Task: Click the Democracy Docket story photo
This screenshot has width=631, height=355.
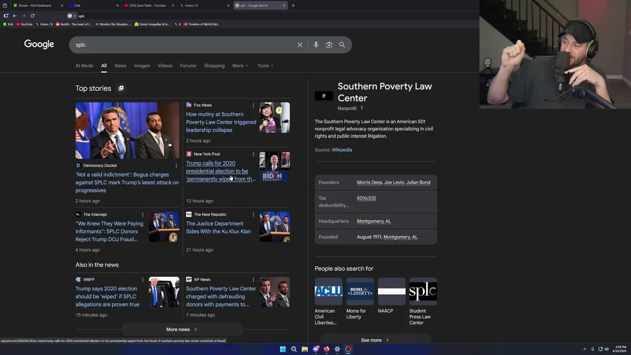Action: coord(127,131)
